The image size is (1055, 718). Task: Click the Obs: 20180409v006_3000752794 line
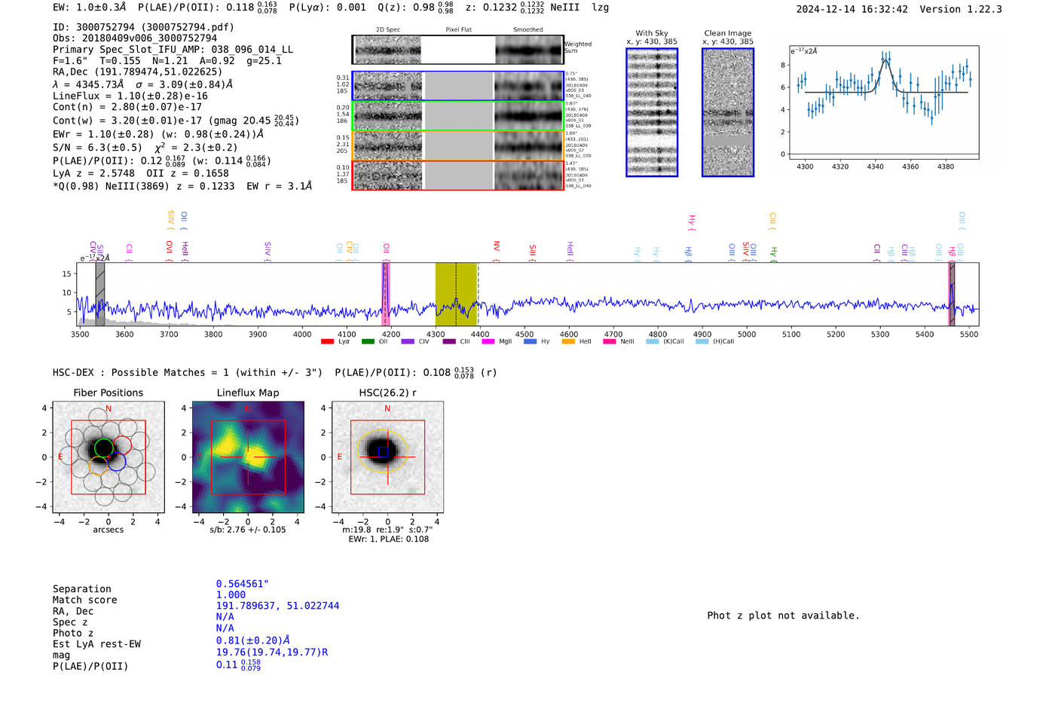click(x=135, y=38)
